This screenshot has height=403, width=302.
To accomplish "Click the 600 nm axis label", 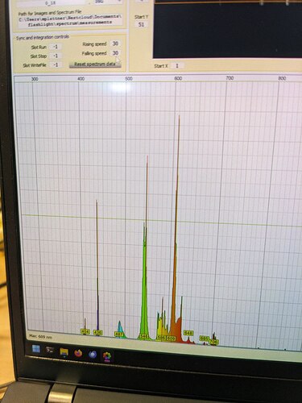I will pyautogui.click(x=178, y=78).
